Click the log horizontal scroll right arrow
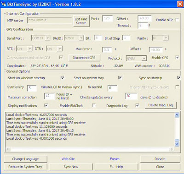 (x=172, y=149)
